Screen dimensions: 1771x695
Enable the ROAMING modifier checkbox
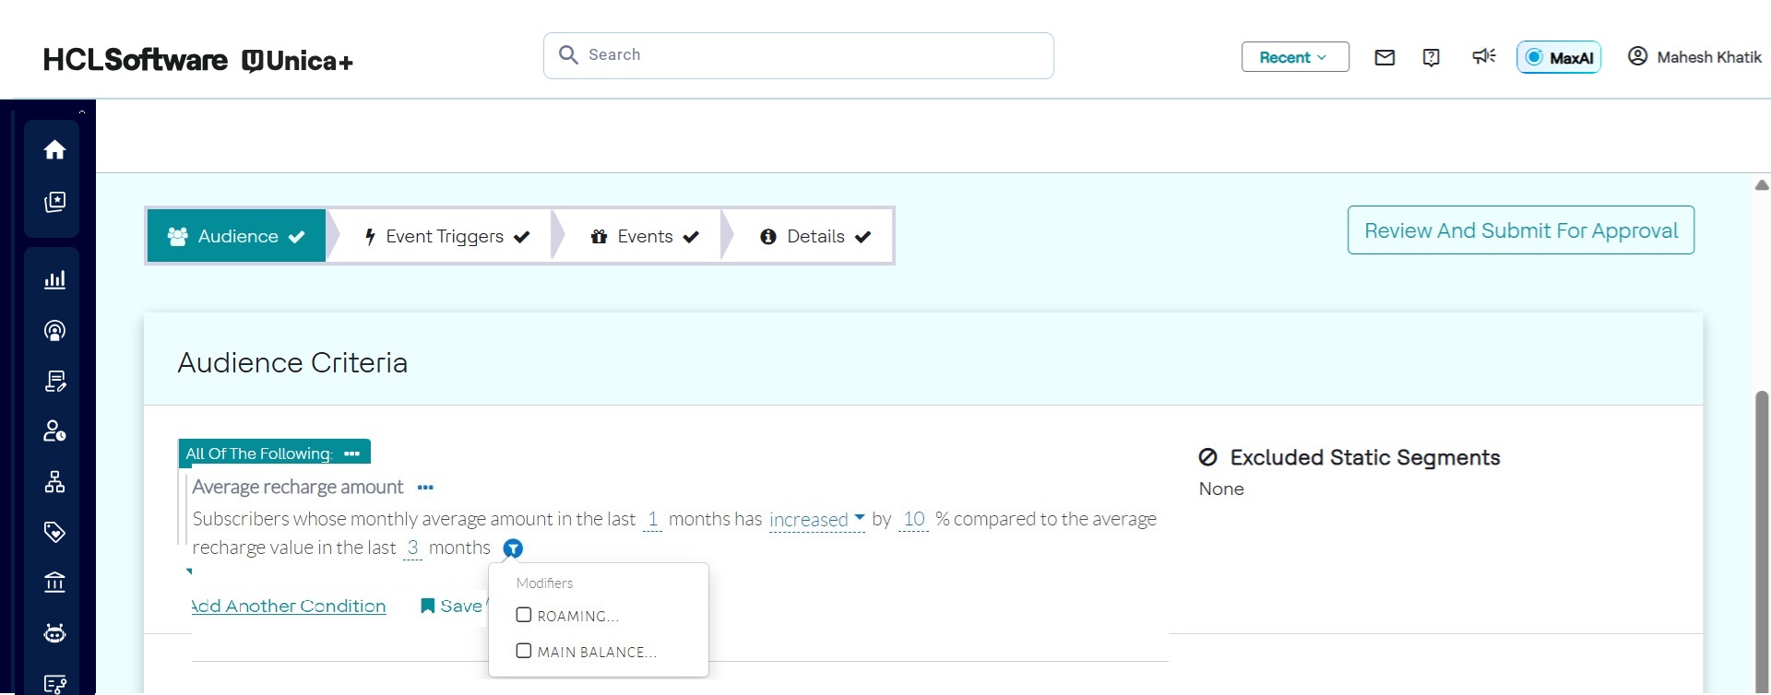point(524,615)
